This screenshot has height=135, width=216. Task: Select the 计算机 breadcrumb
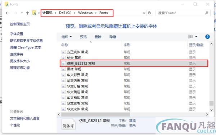48,13
